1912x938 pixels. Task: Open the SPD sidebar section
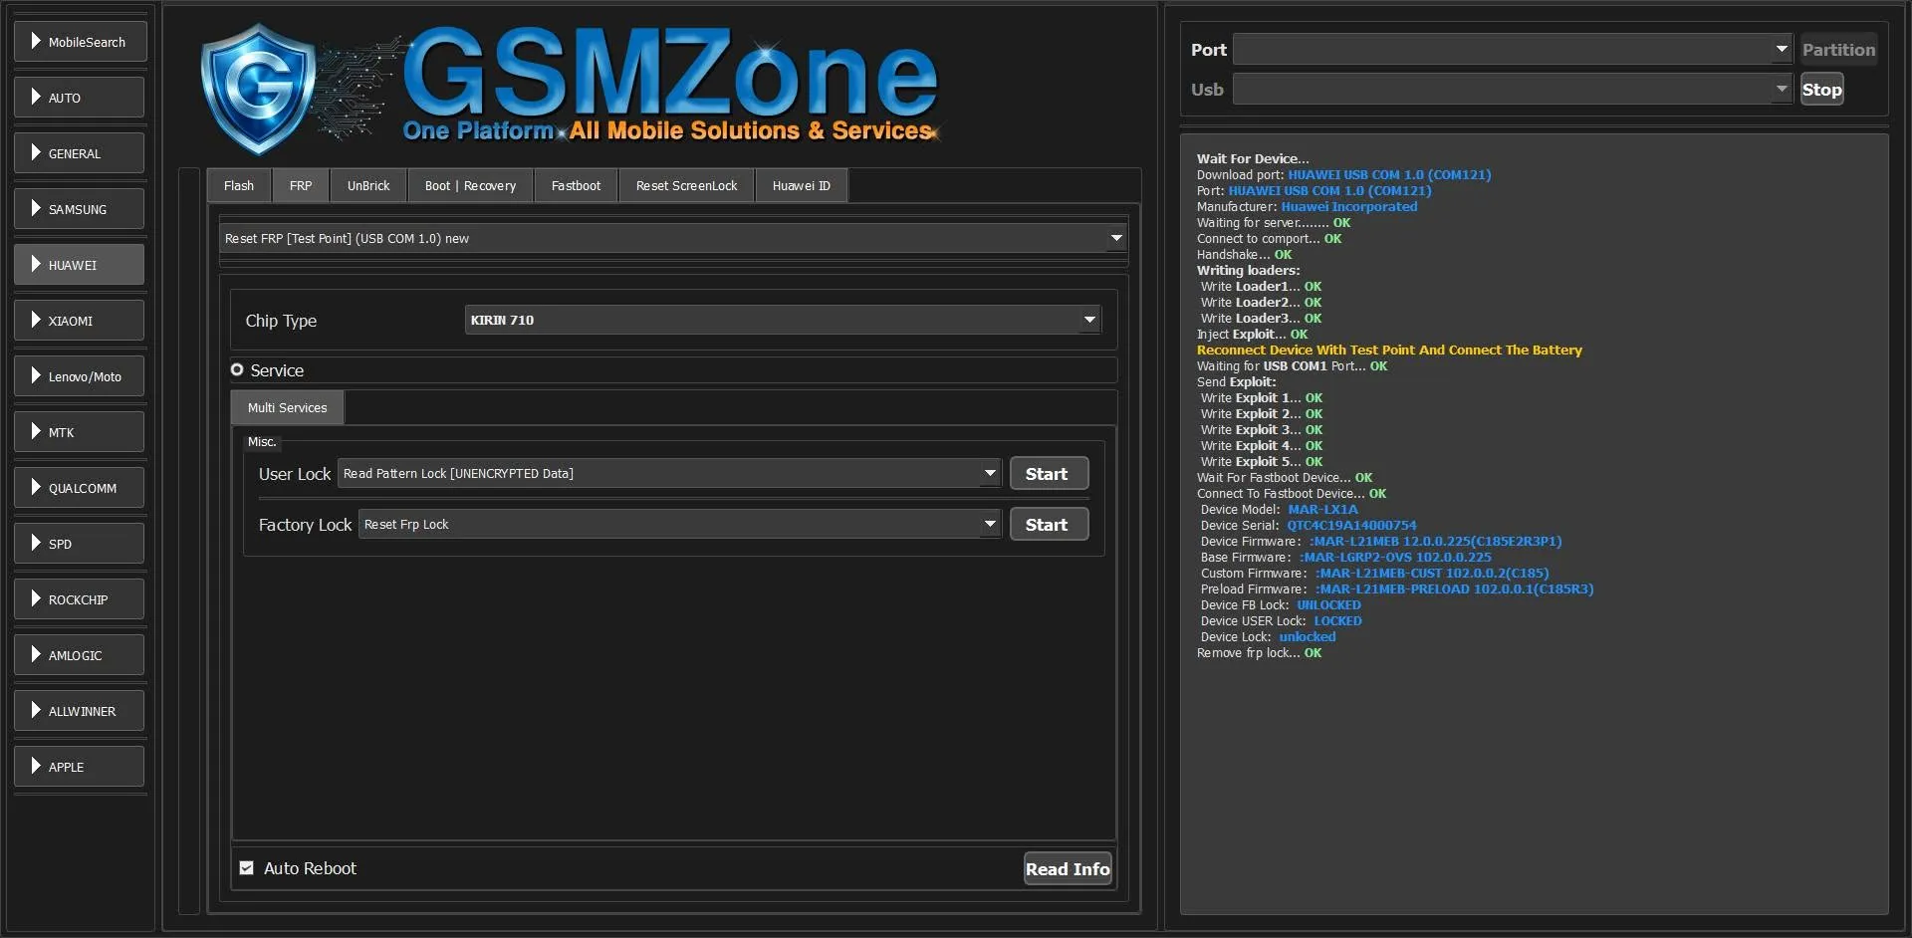[x=80, y=544]
